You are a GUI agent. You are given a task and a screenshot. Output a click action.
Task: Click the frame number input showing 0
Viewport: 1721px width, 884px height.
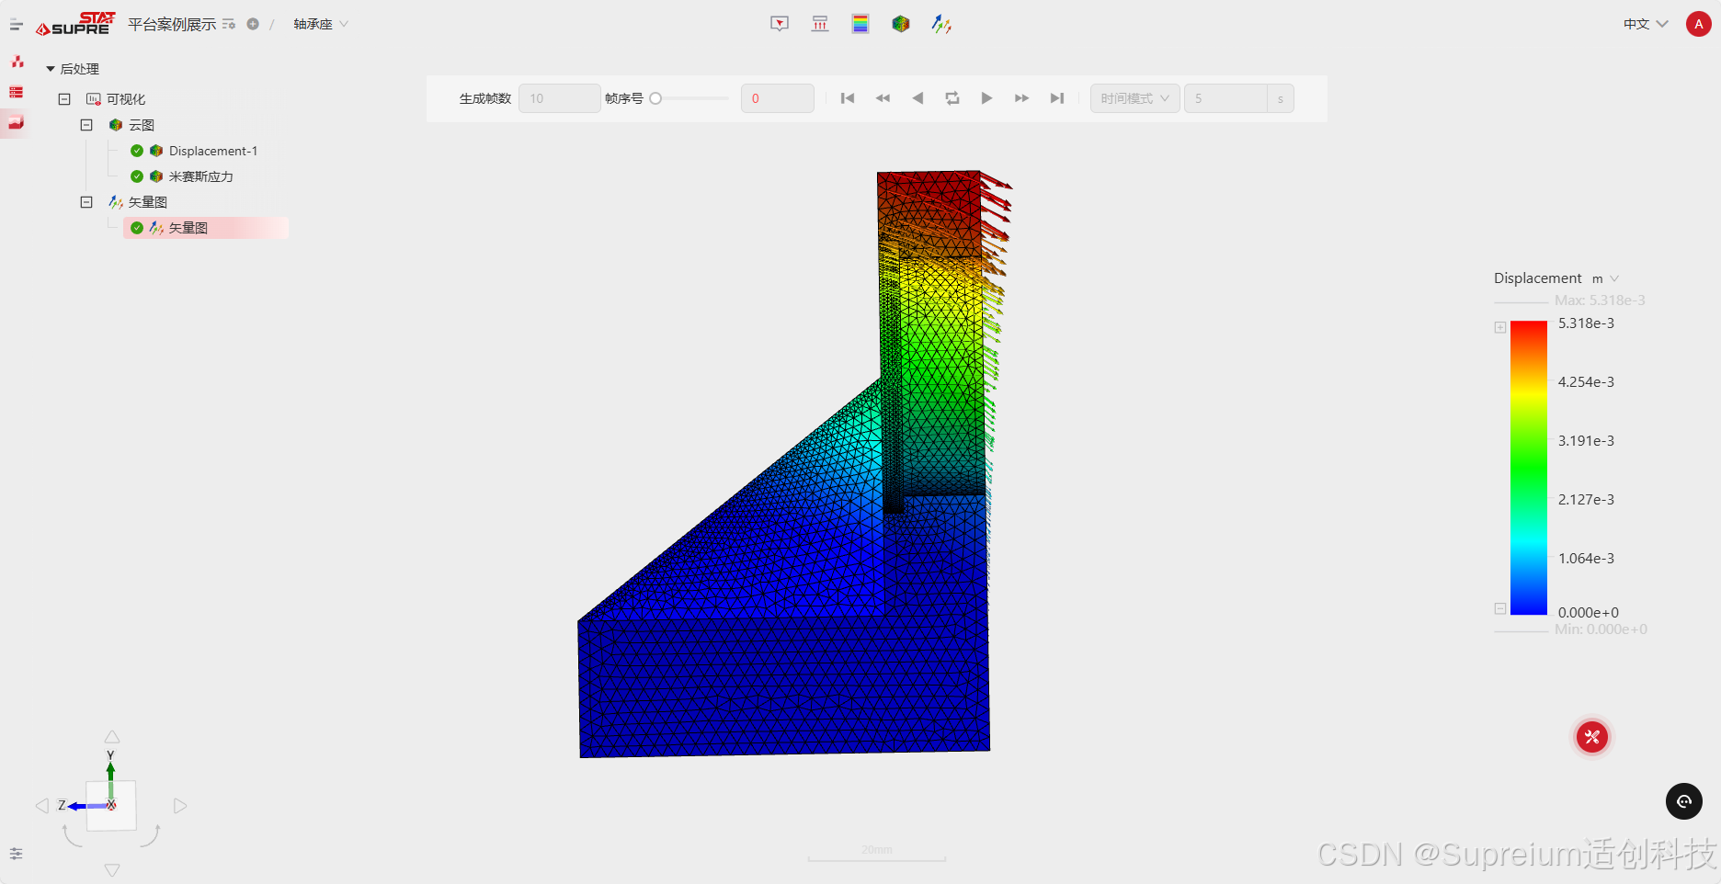[777, 98]
